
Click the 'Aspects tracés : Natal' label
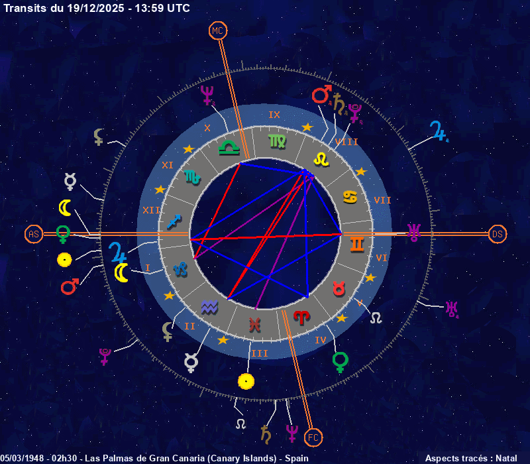(x=470, y=458)
